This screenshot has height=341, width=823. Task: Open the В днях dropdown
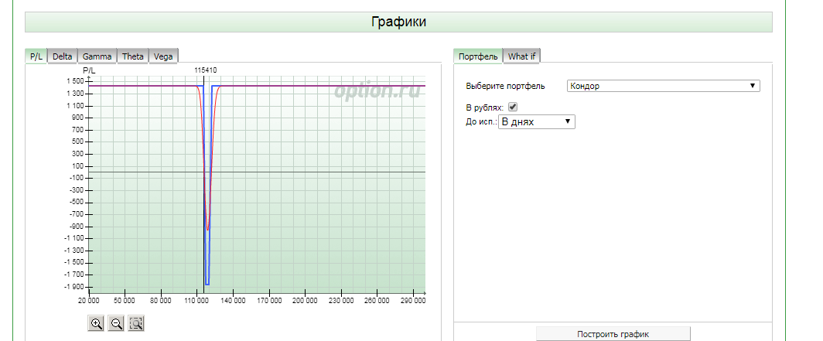[x=537, y=121]
